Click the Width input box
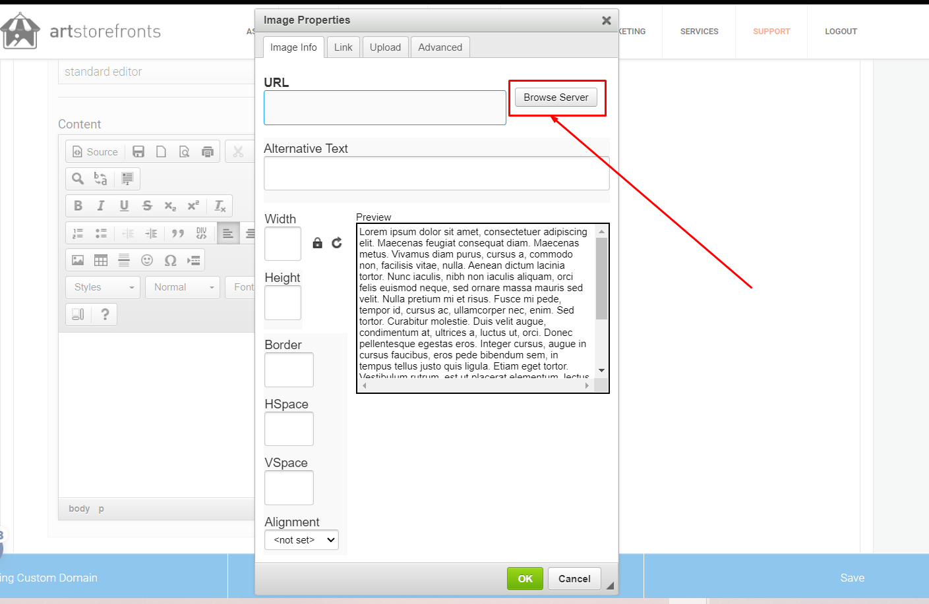This screenshot has width=929, height=604. [283, 244]
